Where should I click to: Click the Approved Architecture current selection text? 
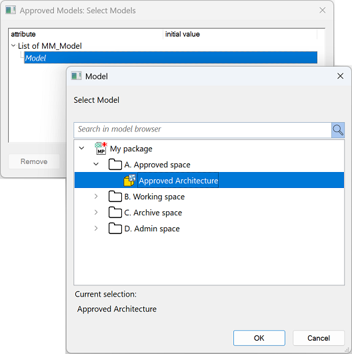[117, 309]
